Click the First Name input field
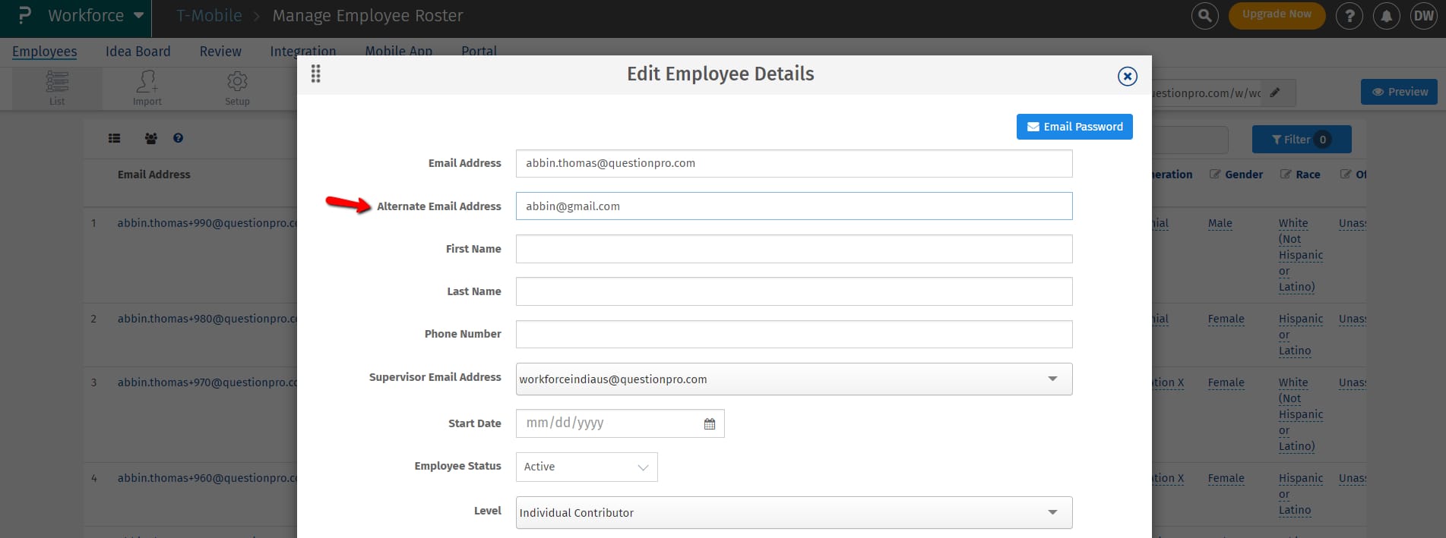The image size is (1446, 538). 793,249
